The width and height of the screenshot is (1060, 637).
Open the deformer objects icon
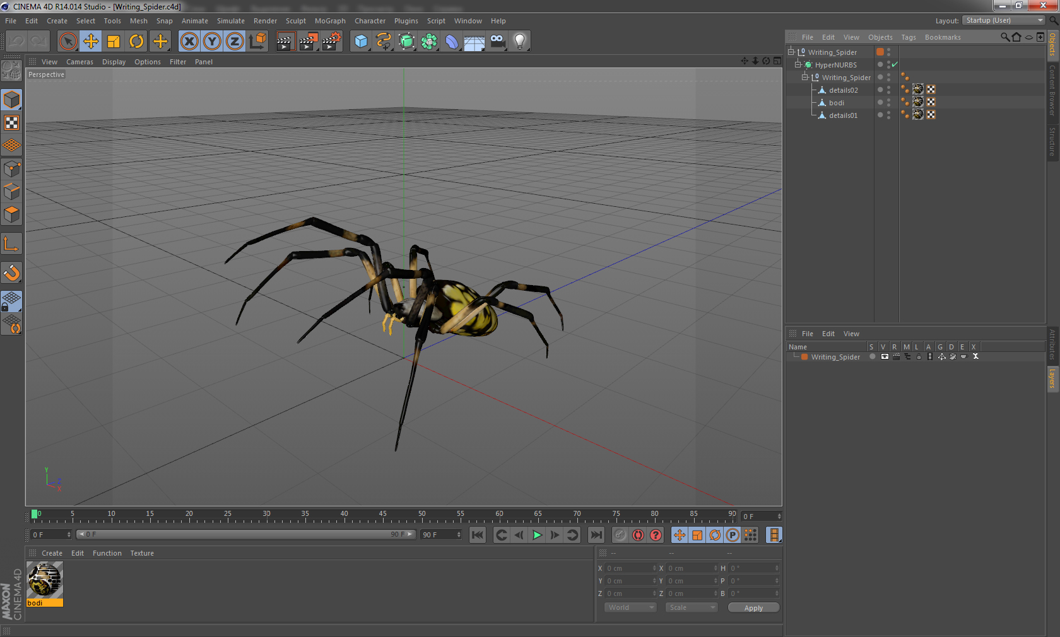coord(452,42)
